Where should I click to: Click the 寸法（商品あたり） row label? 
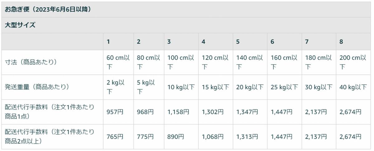coord(31,62)
